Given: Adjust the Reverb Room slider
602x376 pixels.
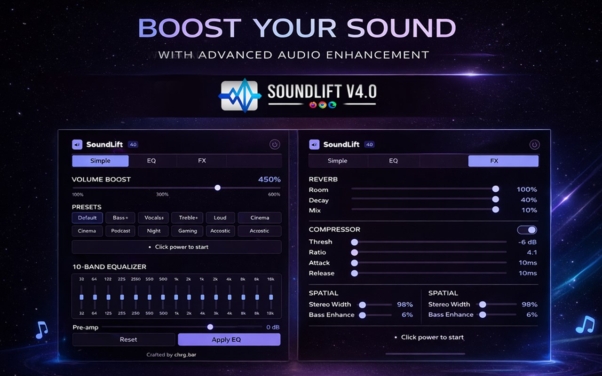Looking at the screenshot, I should coord(425,189).
